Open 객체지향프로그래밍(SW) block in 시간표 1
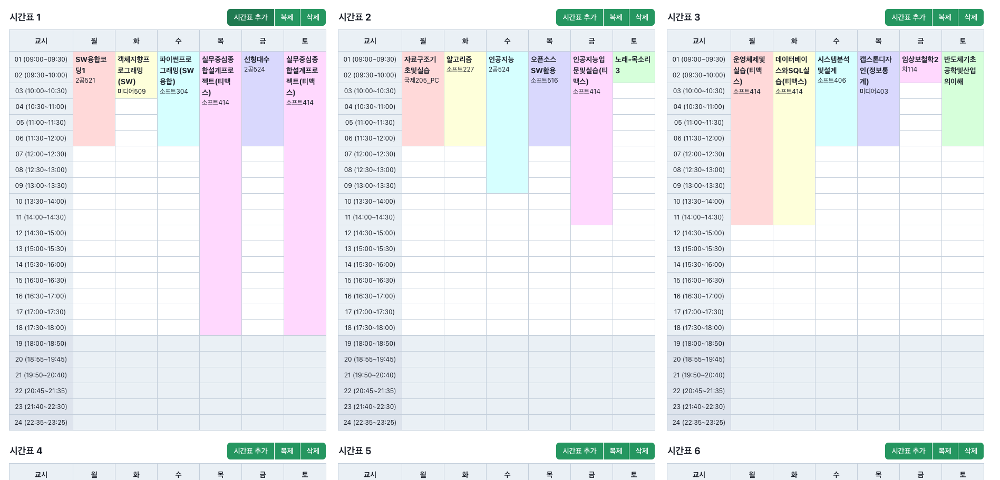1000x480 pixels. [x=136, y=75]
